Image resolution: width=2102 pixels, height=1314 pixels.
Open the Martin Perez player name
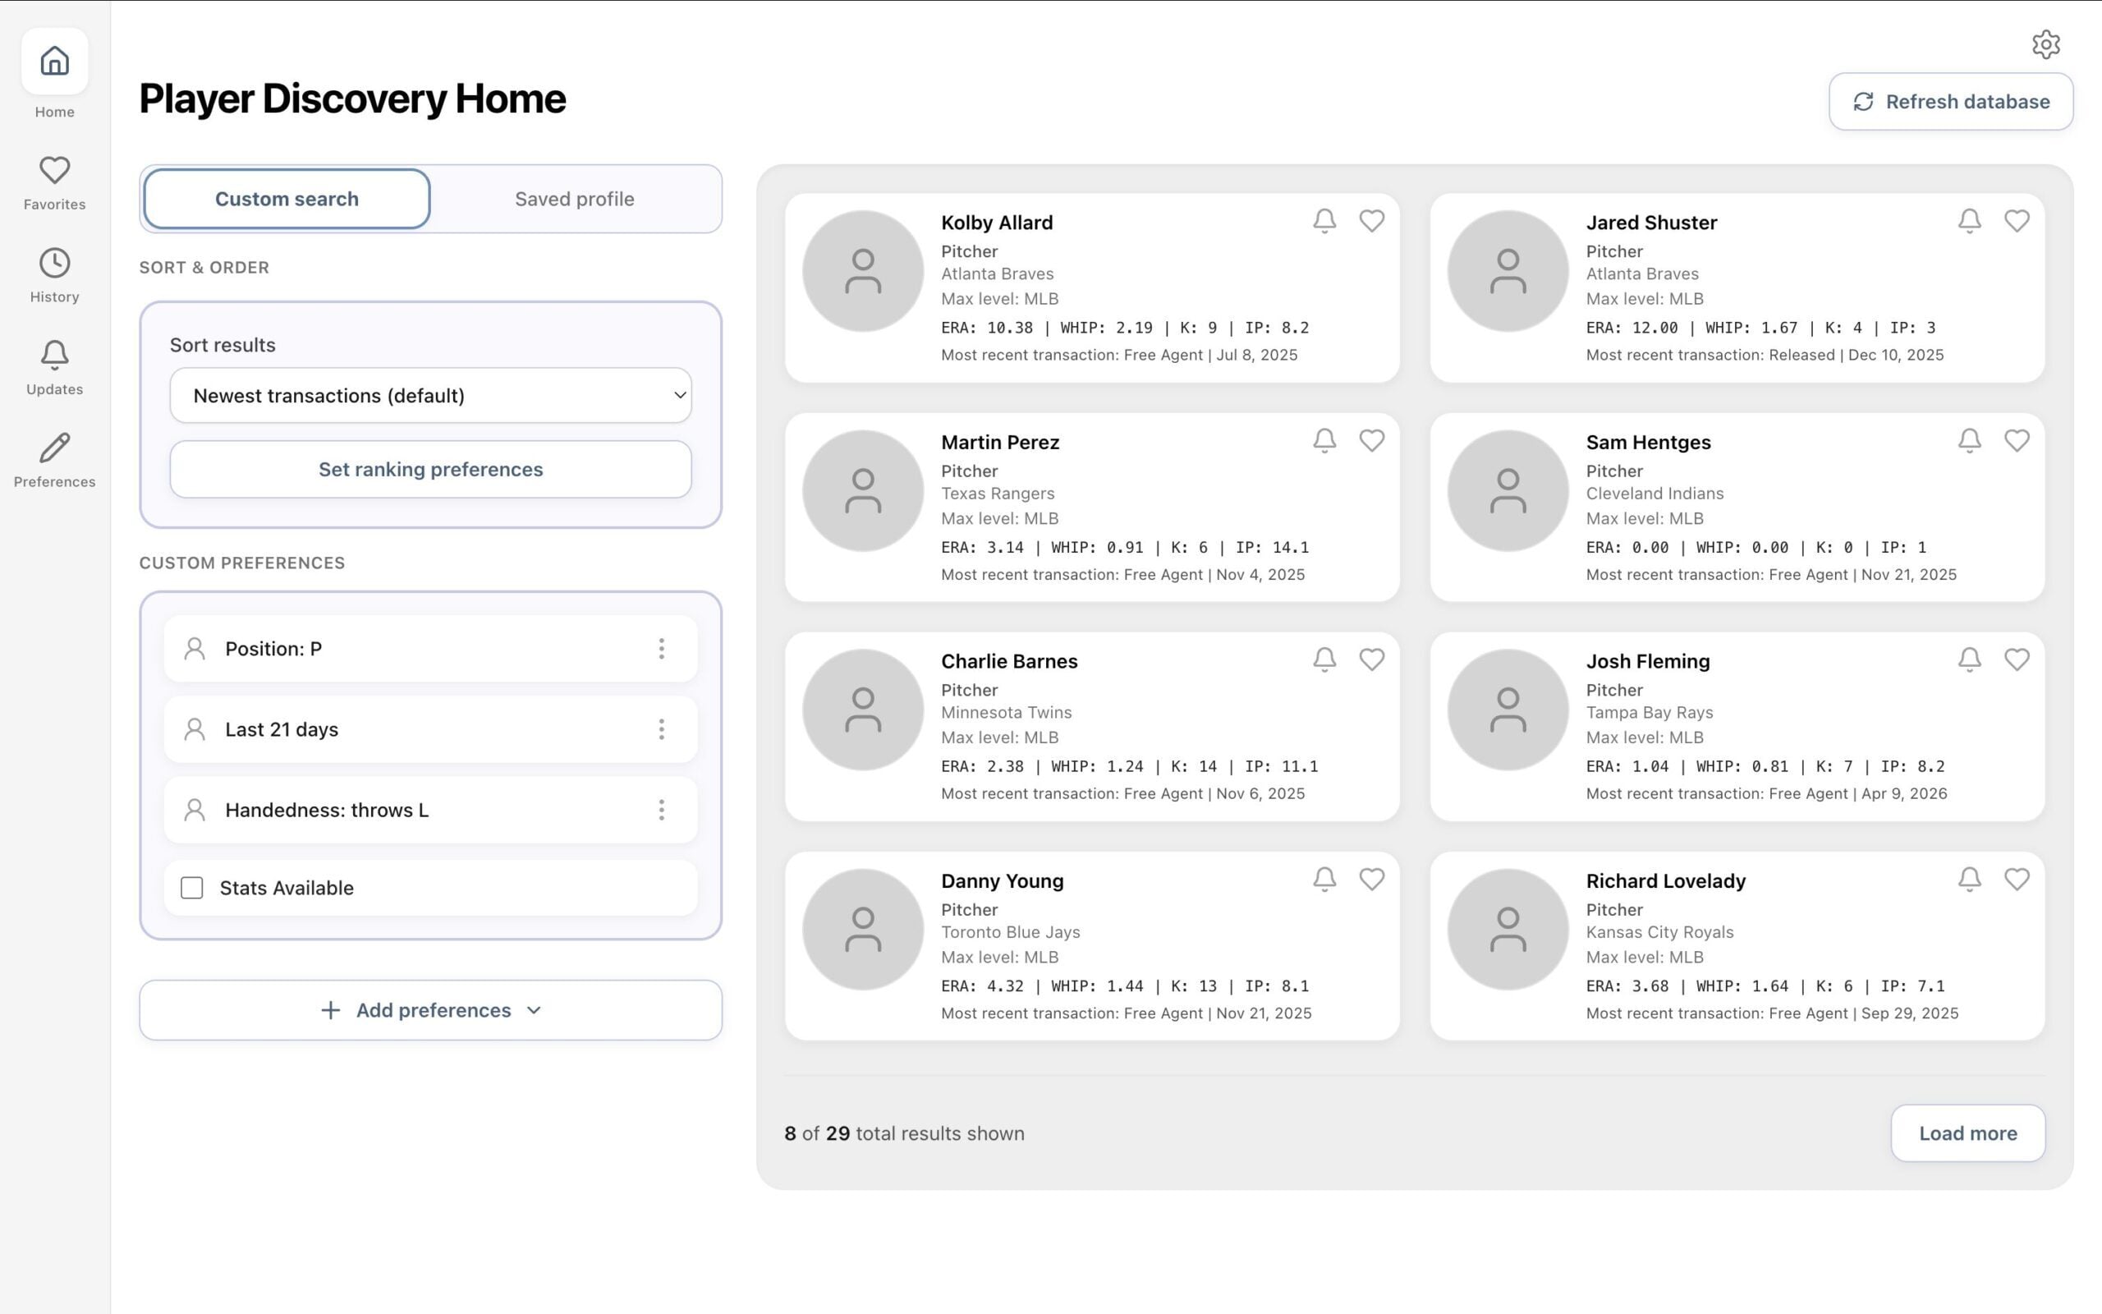1001,443
